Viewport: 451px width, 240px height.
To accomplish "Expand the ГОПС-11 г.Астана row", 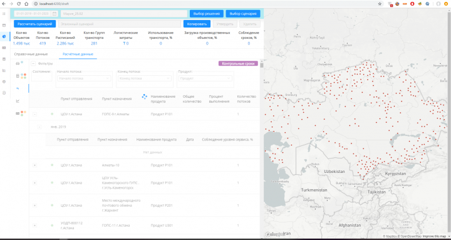I will pos(35,226).
